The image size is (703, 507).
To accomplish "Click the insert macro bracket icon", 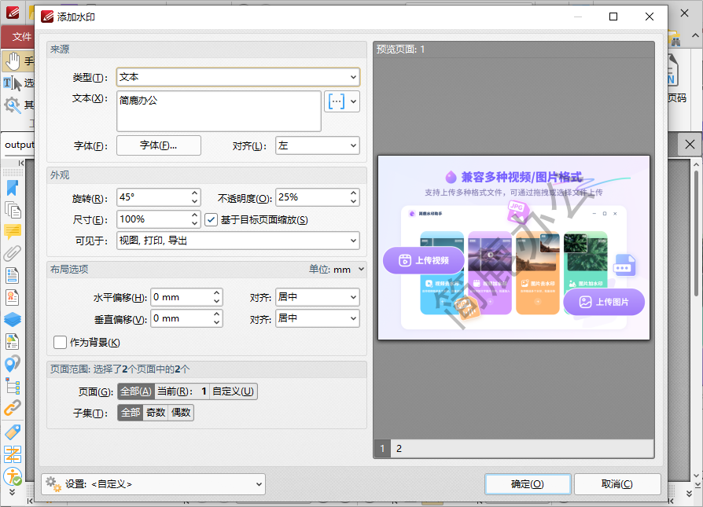I will tap(337, 101).
